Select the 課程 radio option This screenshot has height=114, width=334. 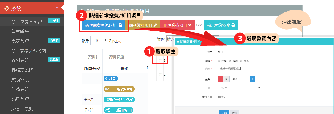pyautogui.click(x=219, y=61)
